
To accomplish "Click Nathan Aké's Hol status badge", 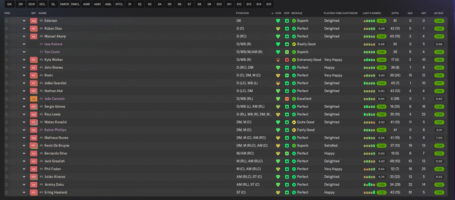I will click(x=34, y=91).
